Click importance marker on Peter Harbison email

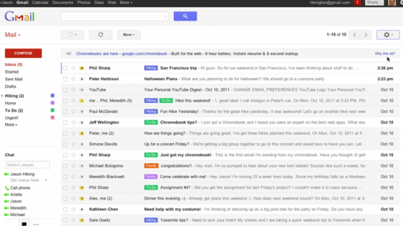(81, 79)
